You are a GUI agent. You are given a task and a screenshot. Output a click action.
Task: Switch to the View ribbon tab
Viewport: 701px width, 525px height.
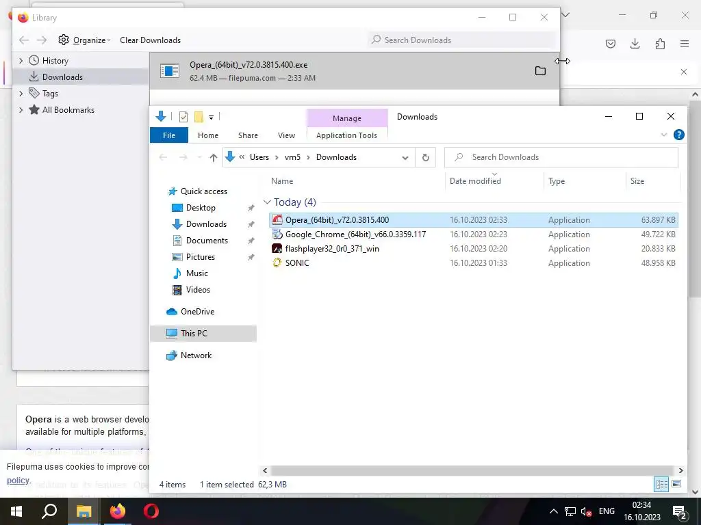286,135
